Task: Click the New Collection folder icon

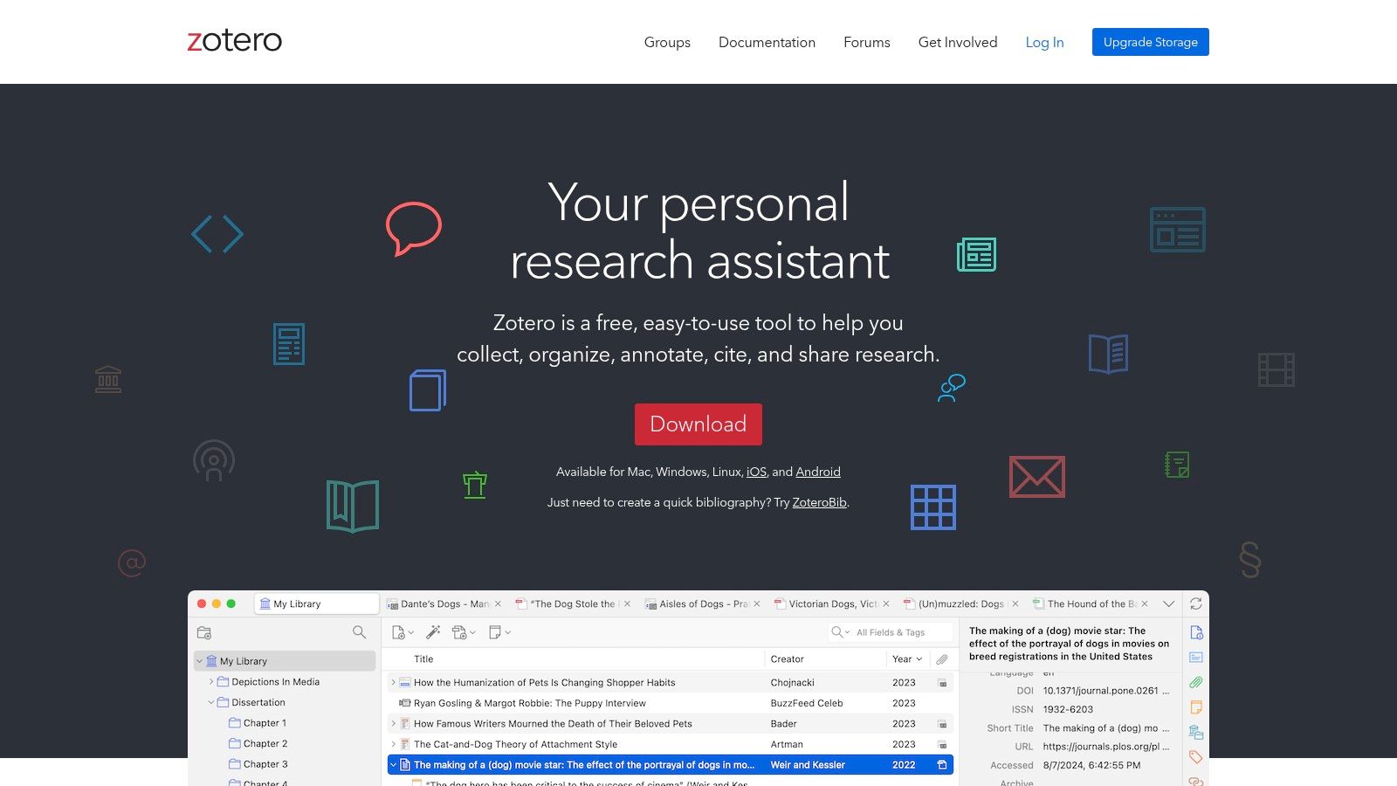Action: 204,632
